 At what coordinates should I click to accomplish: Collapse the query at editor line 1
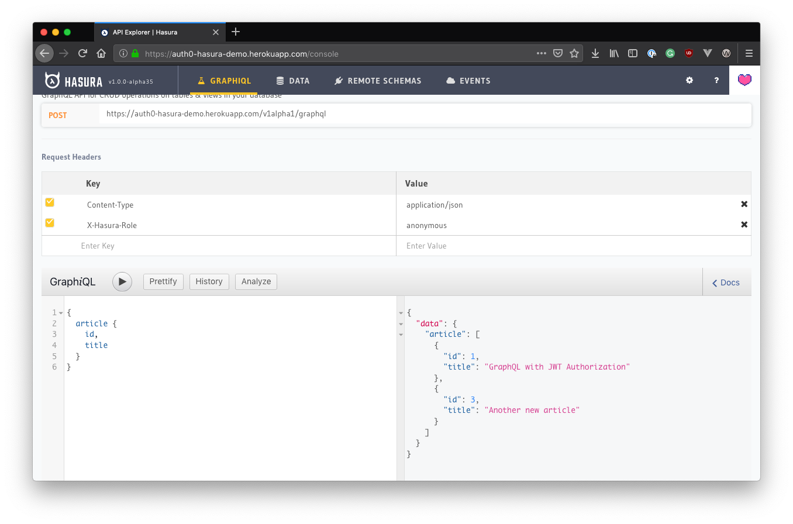[x=61, y=313]
